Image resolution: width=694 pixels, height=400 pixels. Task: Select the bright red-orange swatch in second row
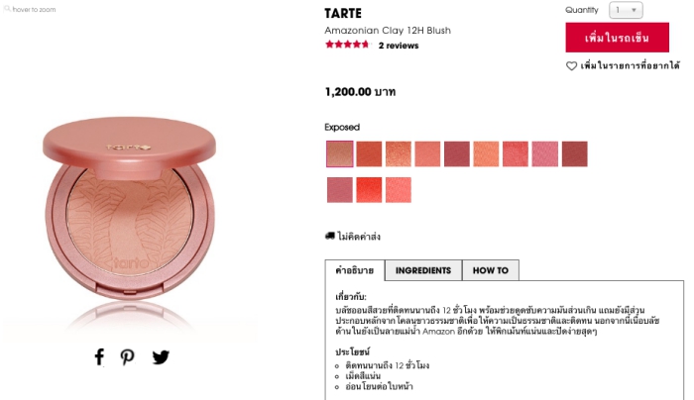[369, 190]
